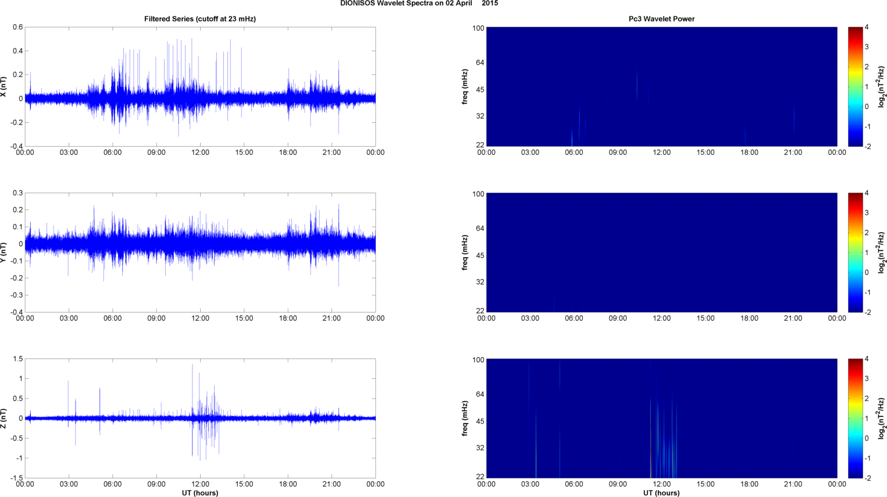Image resolution: width=887 pixels, height=497 pixels.
Task: Click the '1.5' tick on the Z (nT) axis
Action: coord(17,359)
